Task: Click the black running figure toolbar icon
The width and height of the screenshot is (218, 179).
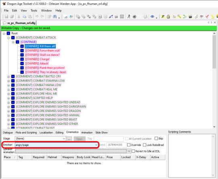Action: [x=129, y=17]
